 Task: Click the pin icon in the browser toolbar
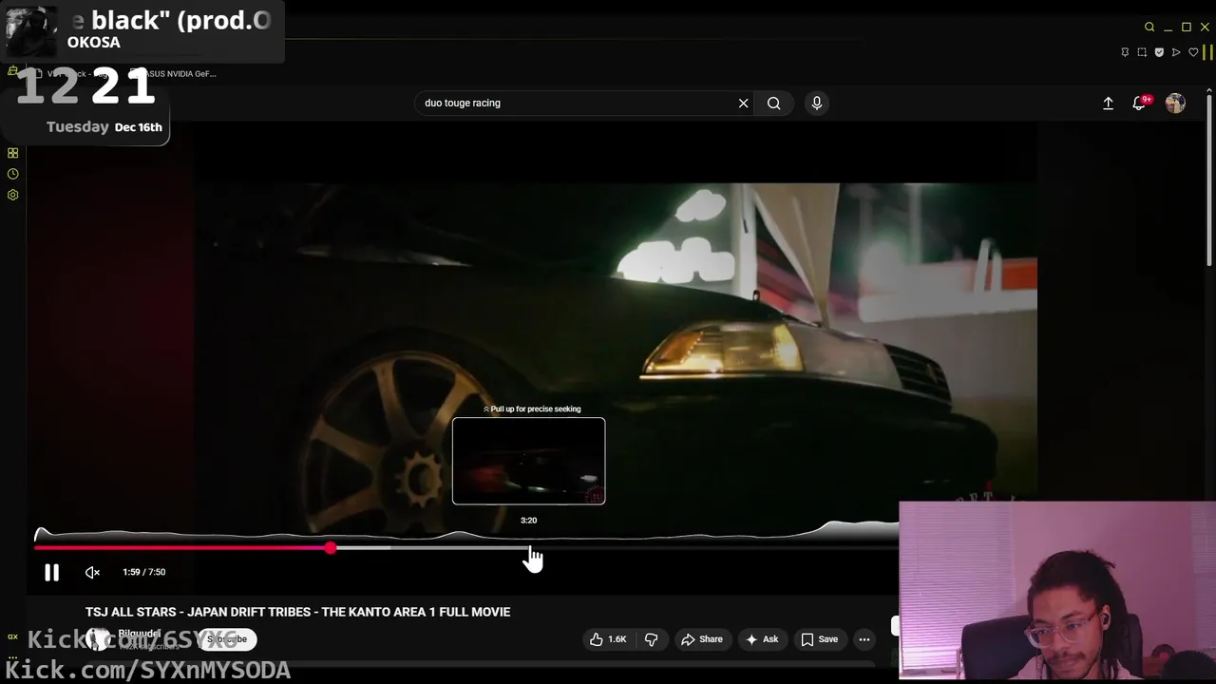(1125, 52)
